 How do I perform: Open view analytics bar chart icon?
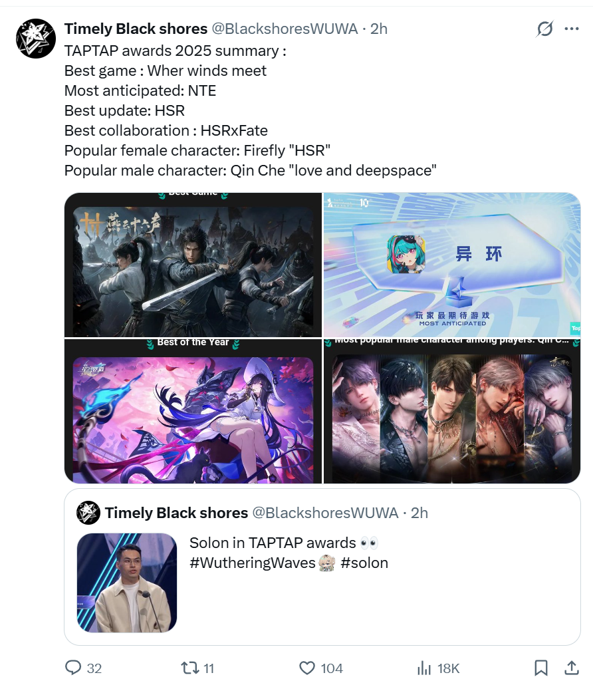click(x=424, y=668)
